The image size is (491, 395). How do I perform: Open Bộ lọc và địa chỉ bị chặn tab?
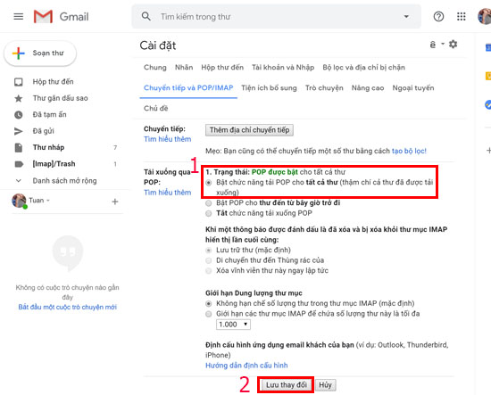click(x=364, y=68)
